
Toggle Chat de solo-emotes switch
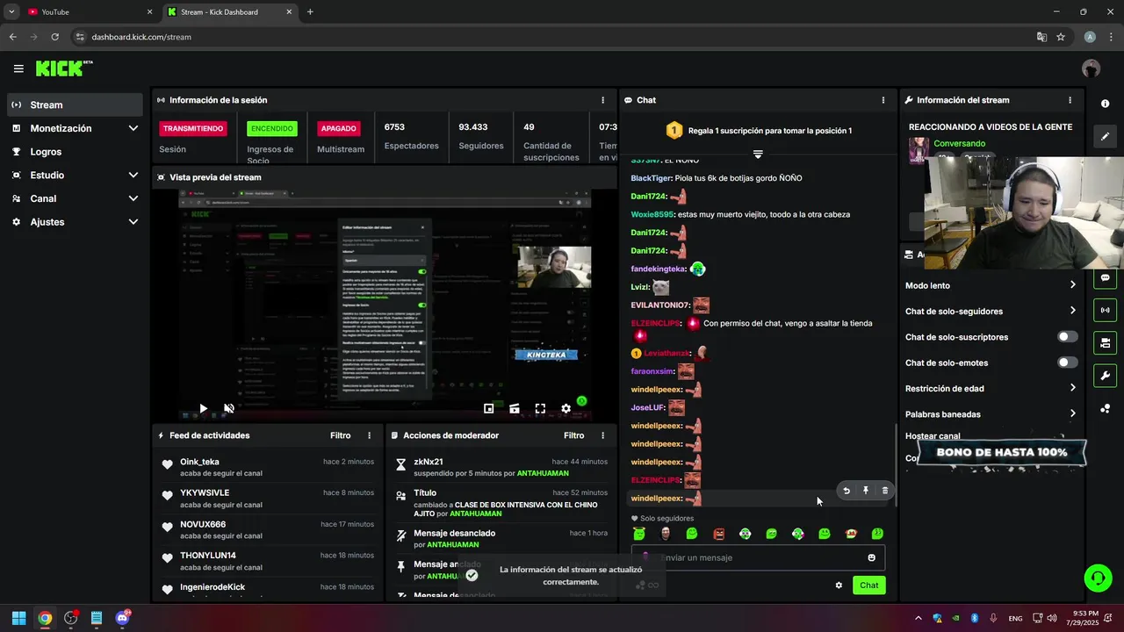click(1067, 363)
